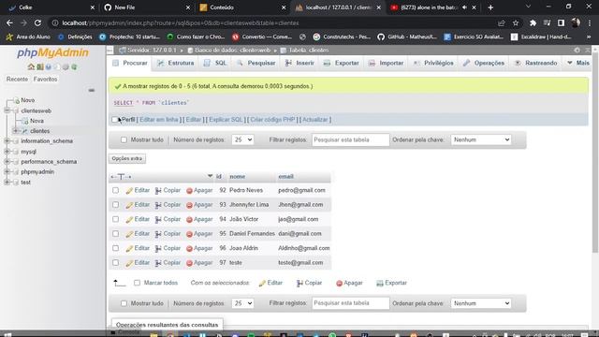Image resolution: width=599 pixels, height=337 pixels.
Task: Expand the test database node
Action: point(7,183)
